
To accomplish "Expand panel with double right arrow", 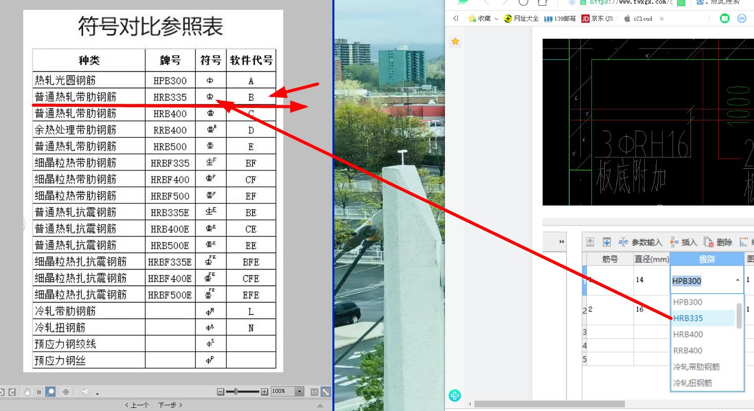I will coord(562,242).
